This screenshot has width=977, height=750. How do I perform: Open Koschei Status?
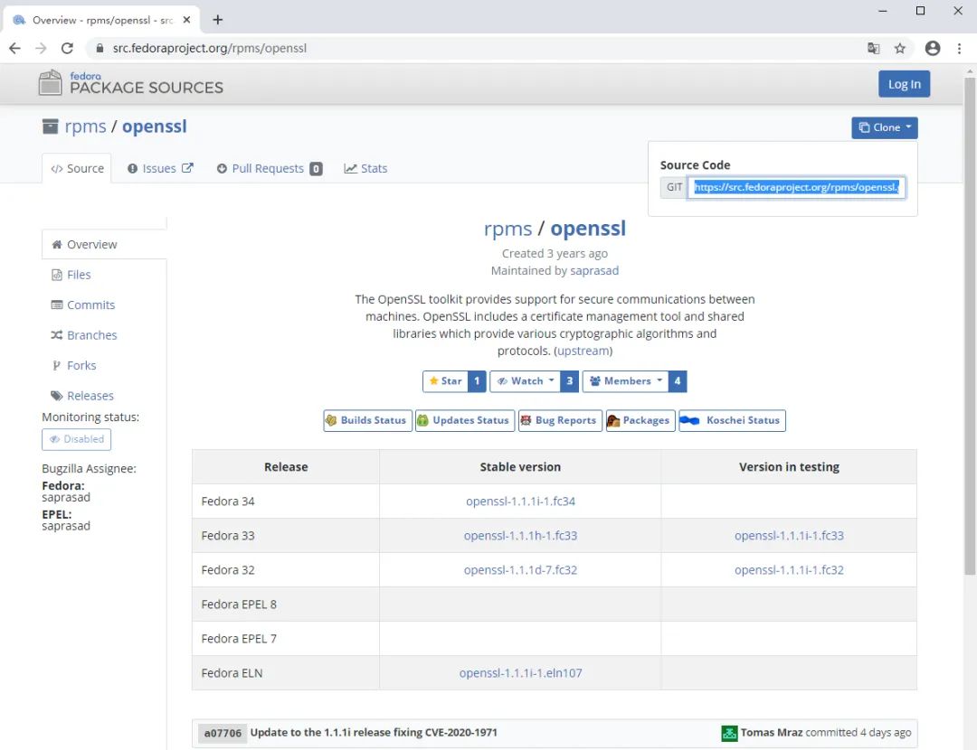coord(732,420)
